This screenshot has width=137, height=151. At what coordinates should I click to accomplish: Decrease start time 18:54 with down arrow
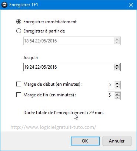click(117, 42)
